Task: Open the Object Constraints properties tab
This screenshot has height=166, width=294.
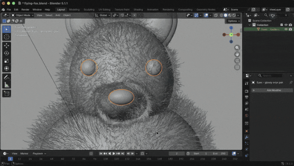Action: click(x=247, y=155)
